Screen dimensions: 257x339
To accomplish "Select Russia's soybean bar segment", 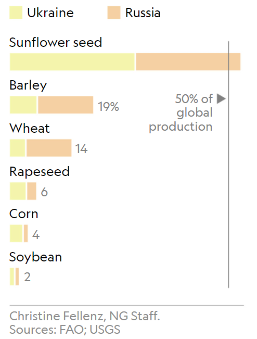I will (x=17, y=277).
